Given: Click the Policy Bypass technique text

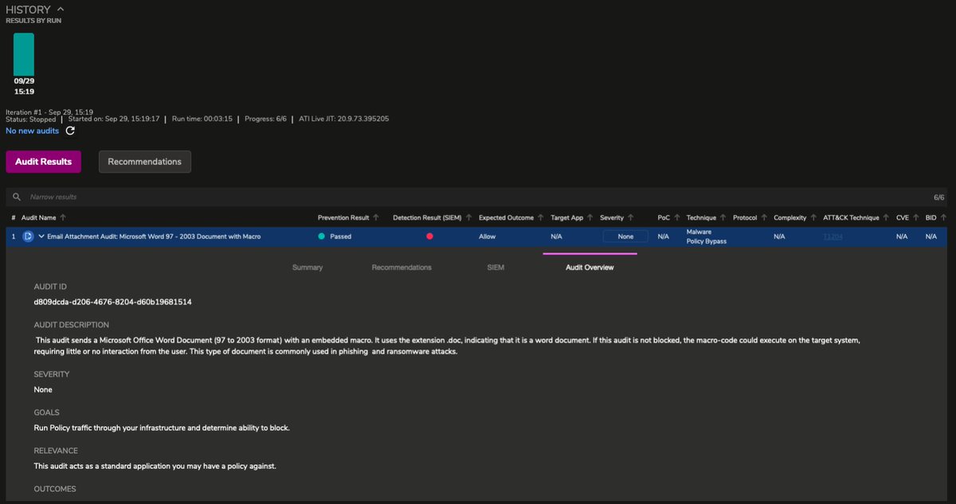Looking at the screenshot, I should [707, 241].
